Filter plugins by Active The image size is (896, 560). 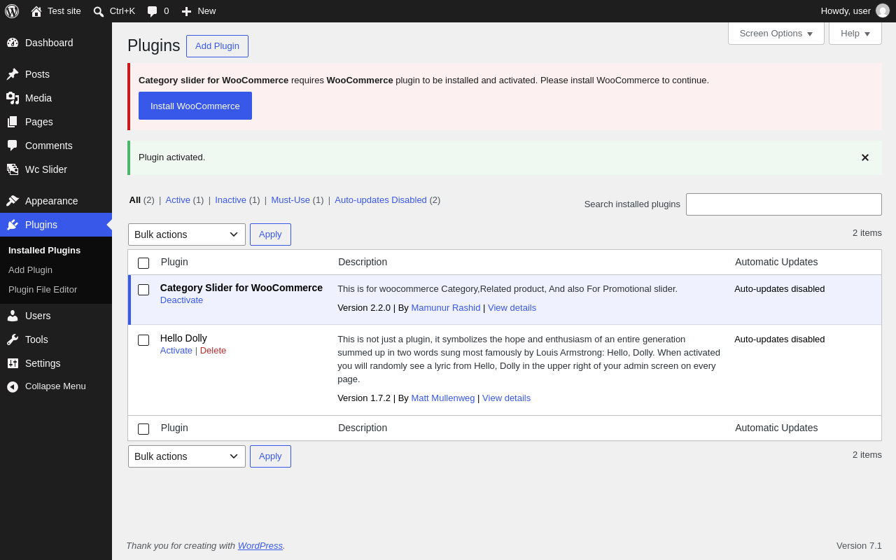point(178,199)
